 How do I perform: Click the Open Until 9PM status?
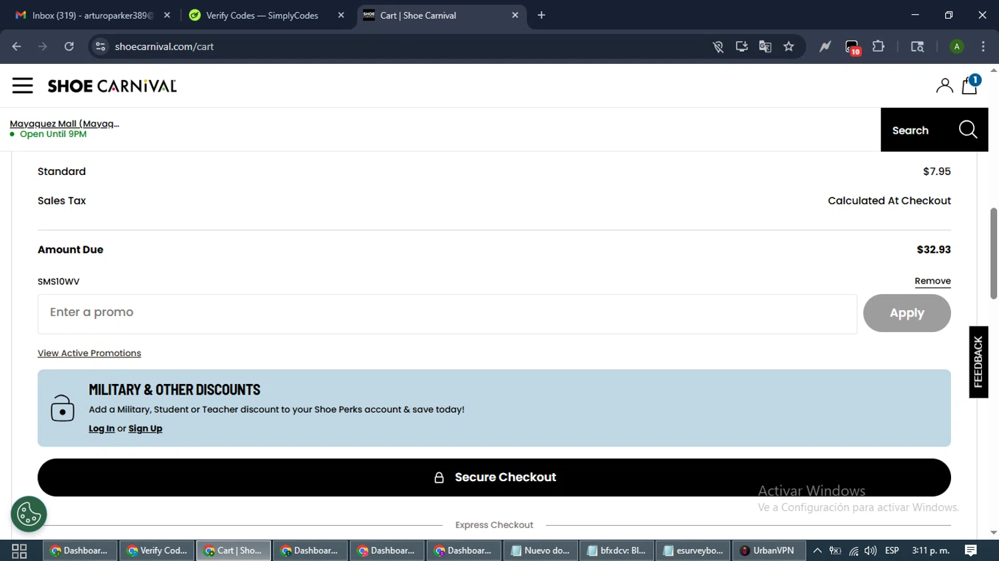tap(53, 134)
